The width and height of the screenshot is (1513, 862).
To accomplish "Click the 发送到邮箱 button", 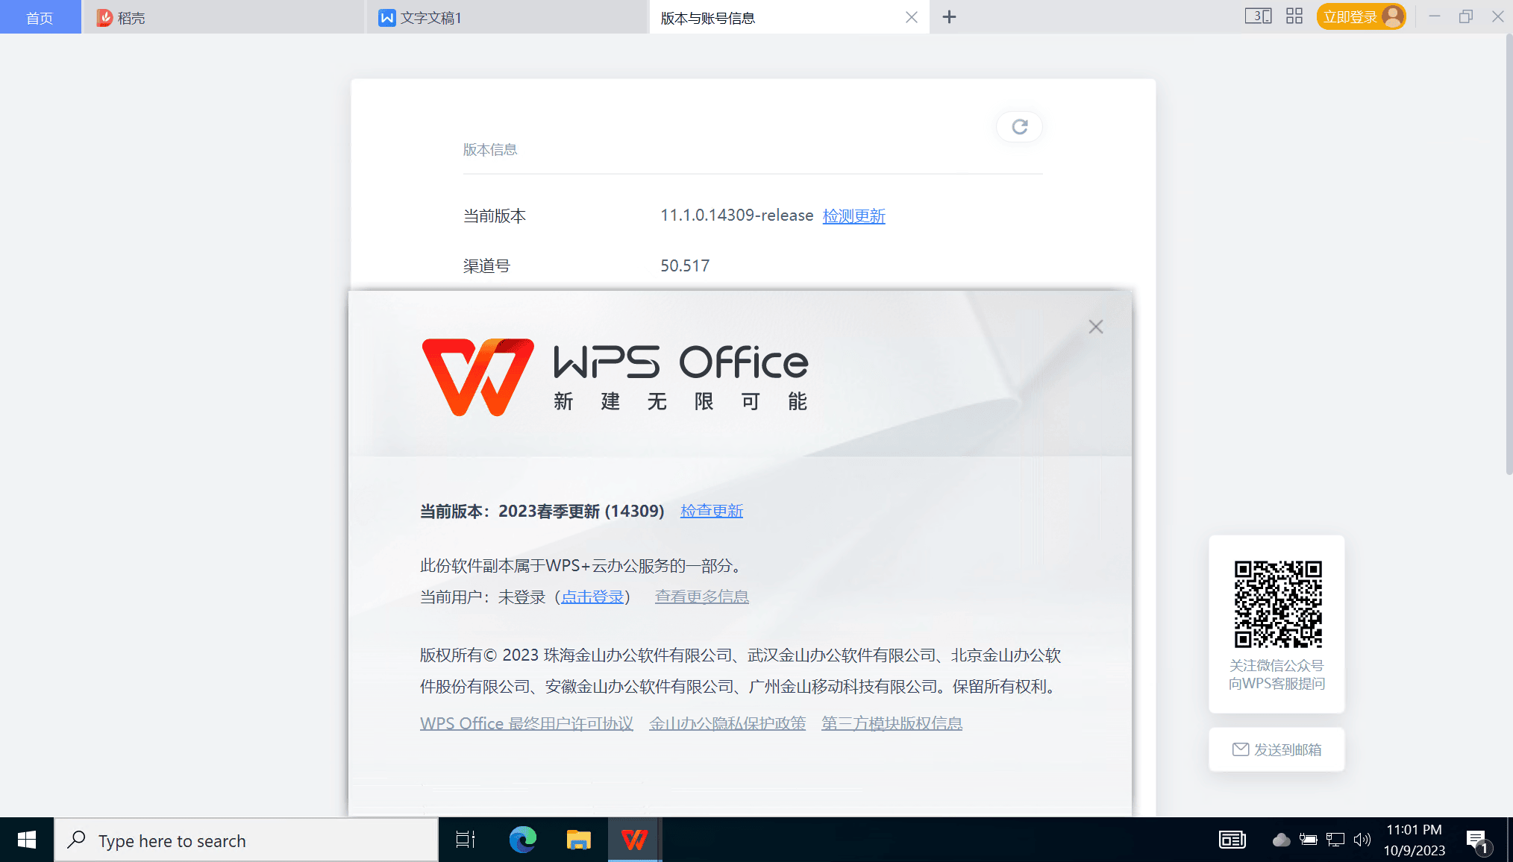I will (1277, 749).
